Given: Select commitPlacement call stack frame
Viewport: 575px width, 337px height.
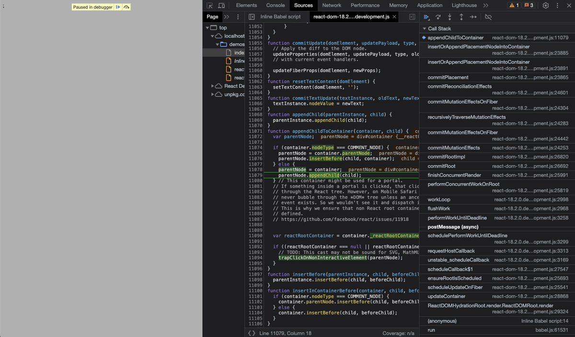Looking at the screenshot, I should (x=497, y=77).
